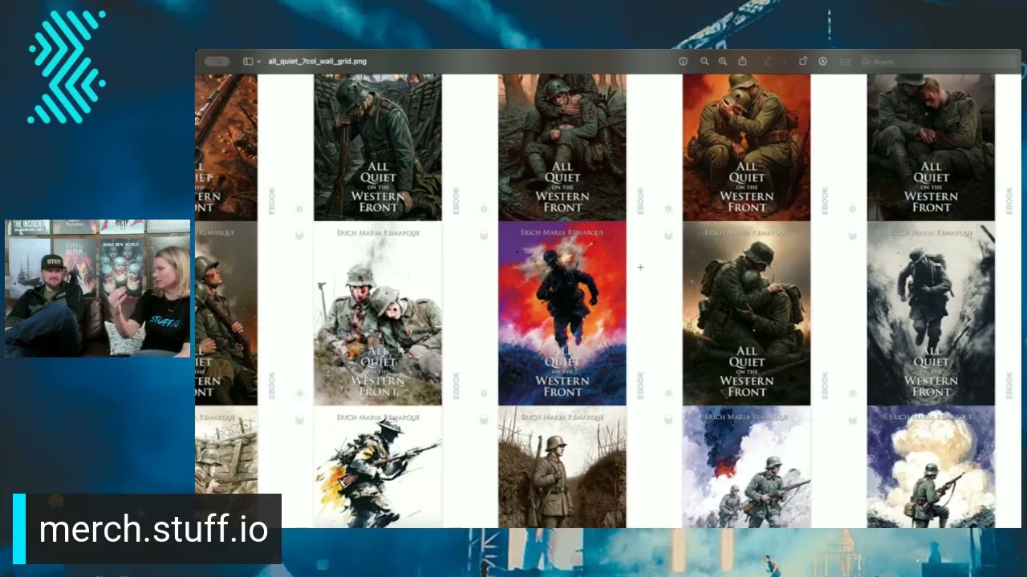Select the cover with white explosion cloud
Image resolution: width=1027 pixels, height=577 pixels.
click(x=931, y=467)
